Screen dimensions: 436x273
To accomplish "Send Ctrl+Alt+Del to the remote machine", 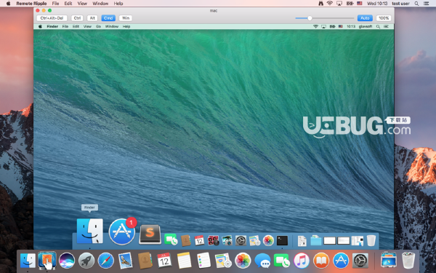I will pyautogui.click(x=52, y=18).
